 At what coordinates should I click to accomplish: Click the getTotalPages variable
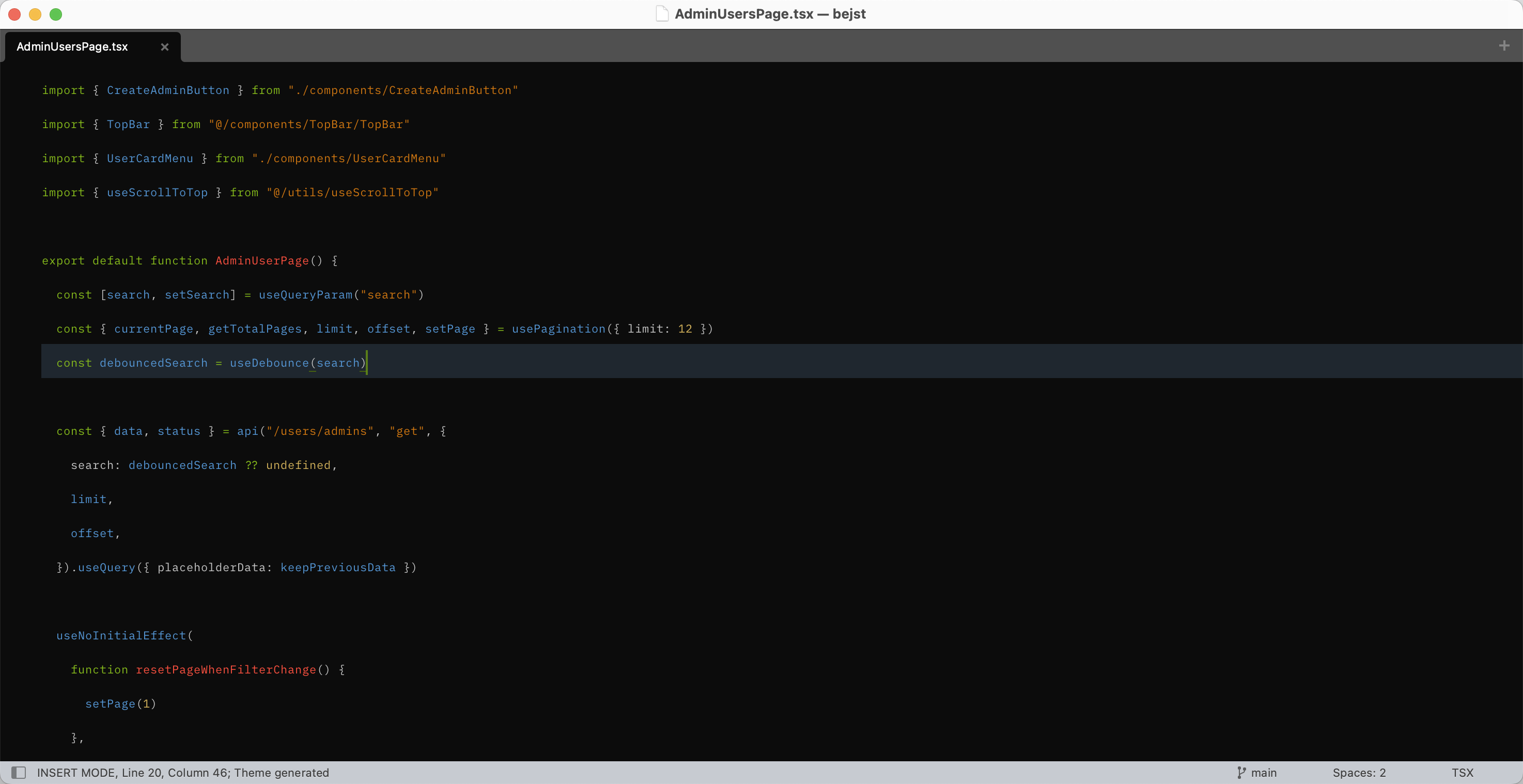255,329
